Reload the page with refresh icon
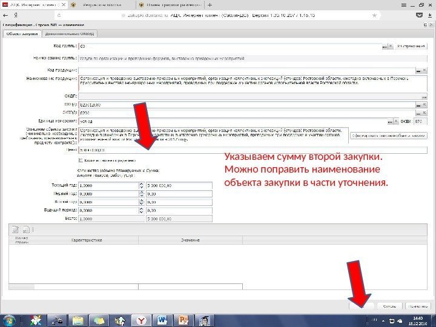Screen dimensions: 436x327 click(59, 15)
